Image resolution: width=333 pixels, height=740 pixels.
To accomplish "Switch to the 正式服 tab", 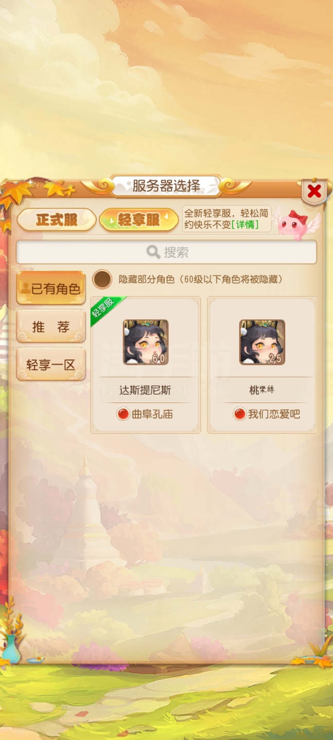I will pyautogui.click(x=57, y=220).
